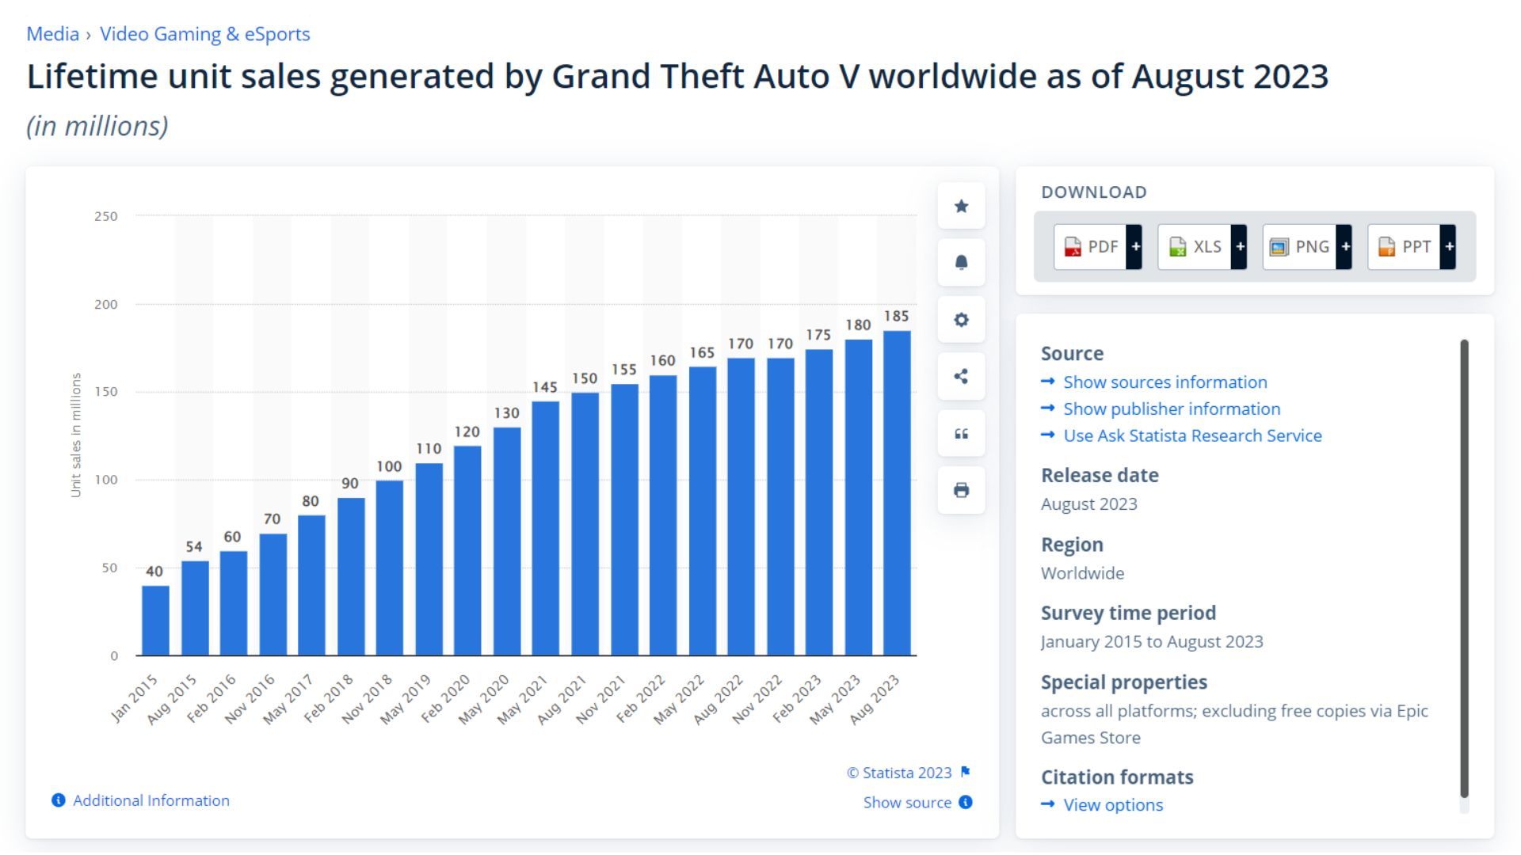Click the PPT presentation icon

point(1386,247)
